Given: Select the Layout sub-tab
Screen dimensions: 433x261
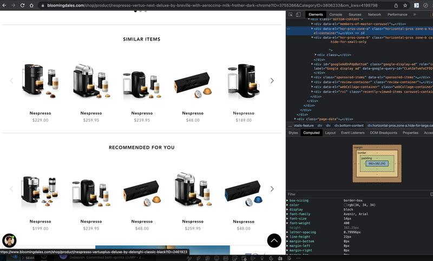Looking at the screenshot, I should tap(330, 133).
